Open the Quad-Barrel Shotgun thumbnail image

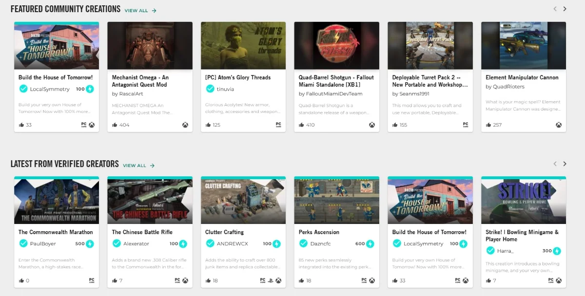tap(336, 46)
